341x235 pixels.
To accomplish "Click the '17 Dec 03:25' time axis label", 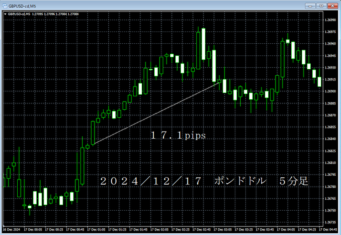I will click(244, 230).
